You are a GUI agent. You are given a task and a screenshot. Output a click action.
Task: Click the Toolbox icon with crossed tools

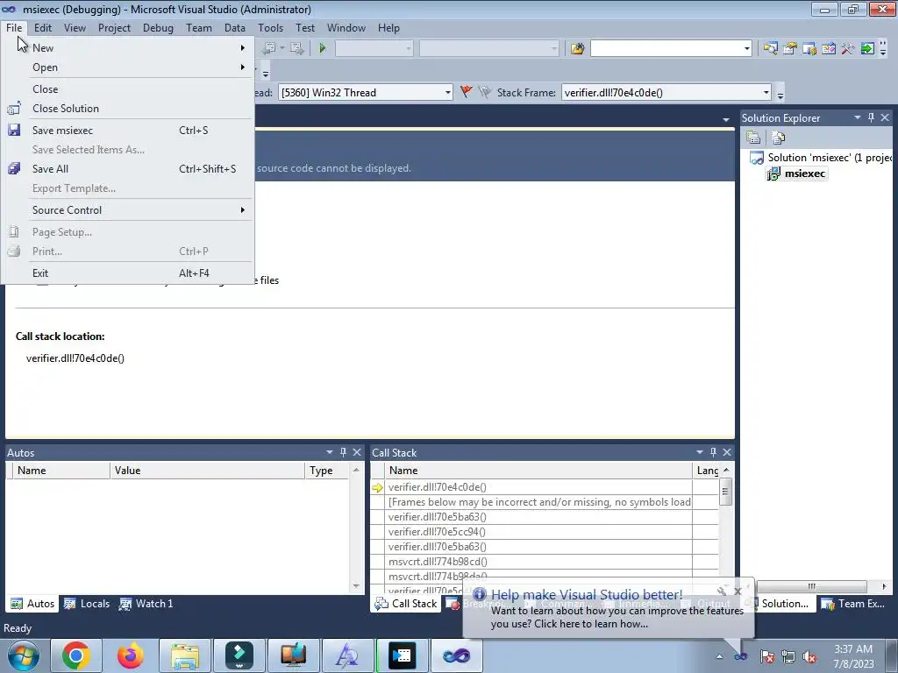(x=848, y=49)
